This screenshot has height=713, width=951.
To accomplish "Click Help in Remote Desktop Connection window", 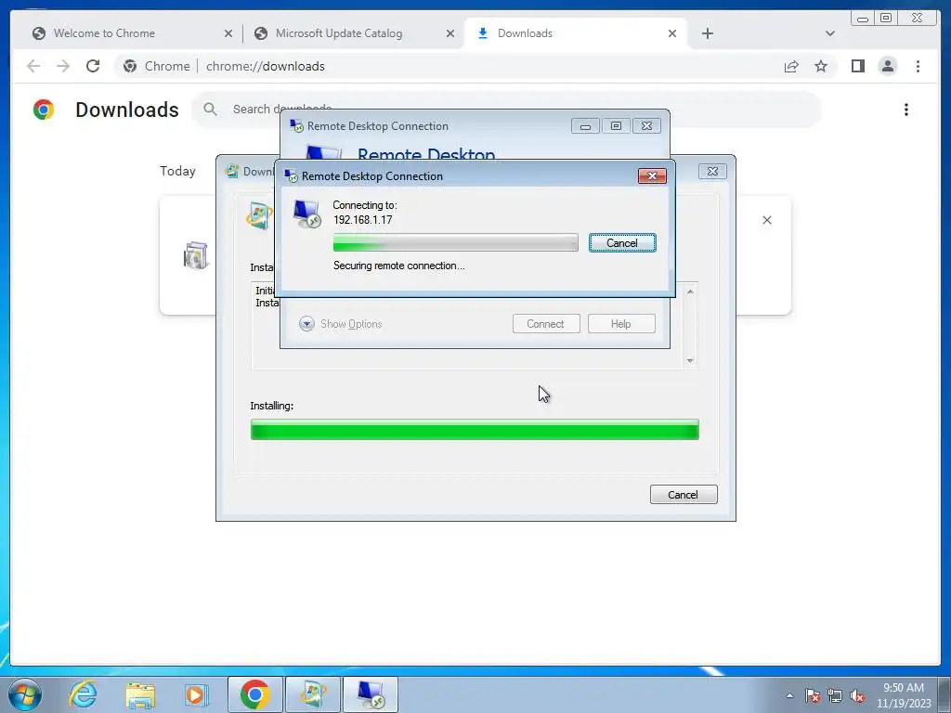I will pyautogui.click(x=621, y=324).
